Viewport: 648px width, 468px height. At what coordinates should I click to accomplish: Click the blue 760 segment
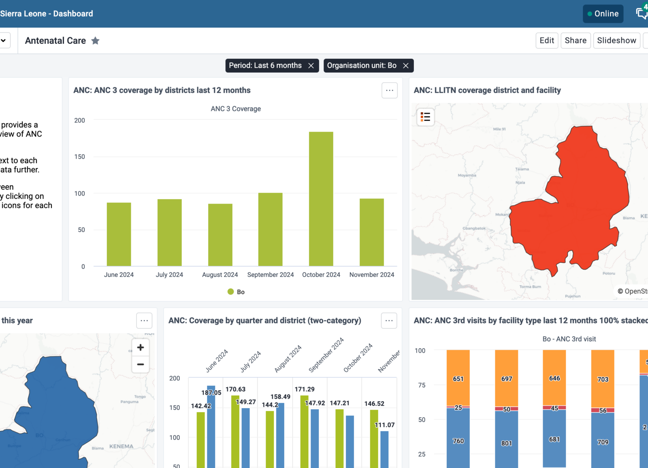point(458,438)
